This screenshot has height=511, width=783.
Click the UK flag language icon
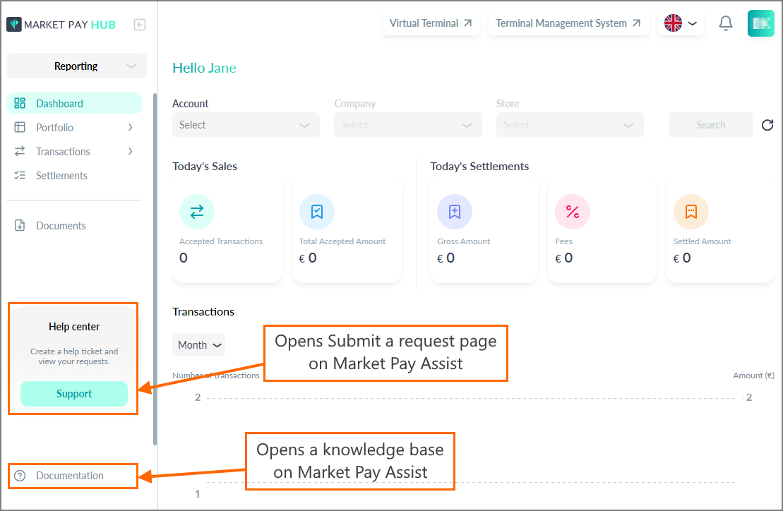(673, 23)
